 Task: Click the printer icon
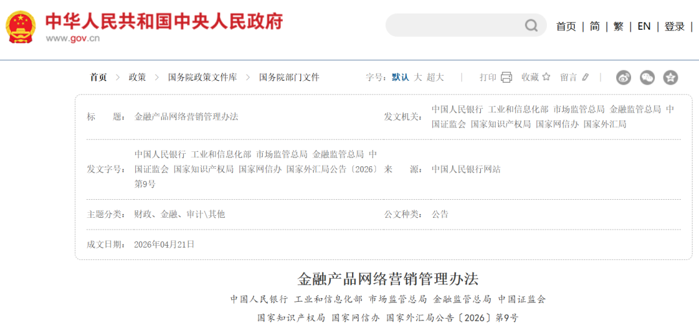coord(506,77)
